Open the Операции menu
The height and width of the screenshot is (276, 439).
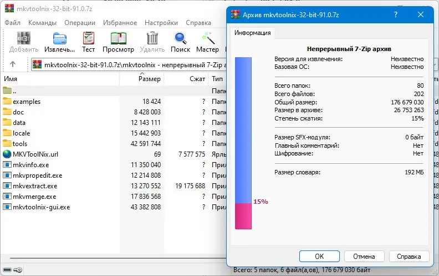pos(80,23)
